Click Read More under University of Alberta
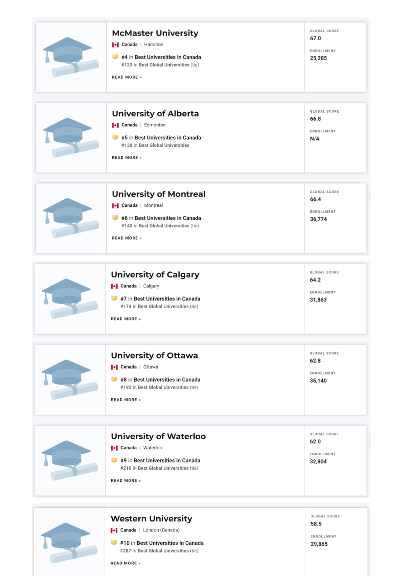This screenshot has width=406, height=576. pyautogui.click(x=127, y=158)
